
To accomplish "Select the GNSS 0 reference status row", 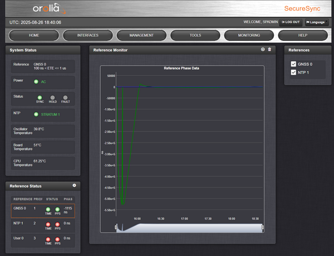I will tap(43, 211).
